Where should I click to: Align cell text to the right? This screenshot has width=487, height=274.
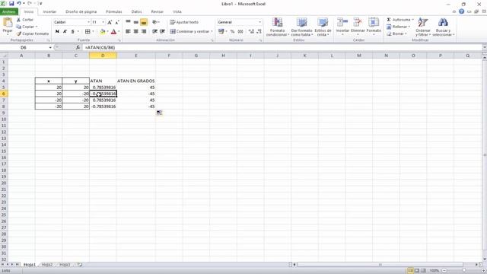coord(144,31)
